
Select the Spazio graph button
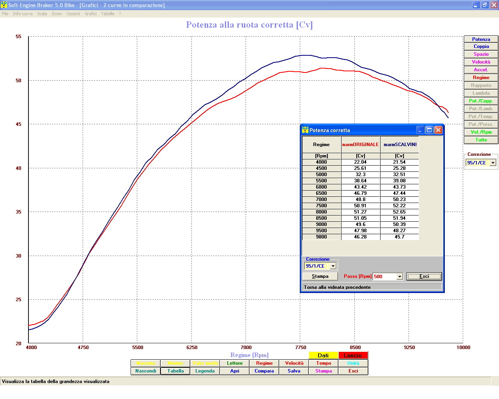coord(481,54)
